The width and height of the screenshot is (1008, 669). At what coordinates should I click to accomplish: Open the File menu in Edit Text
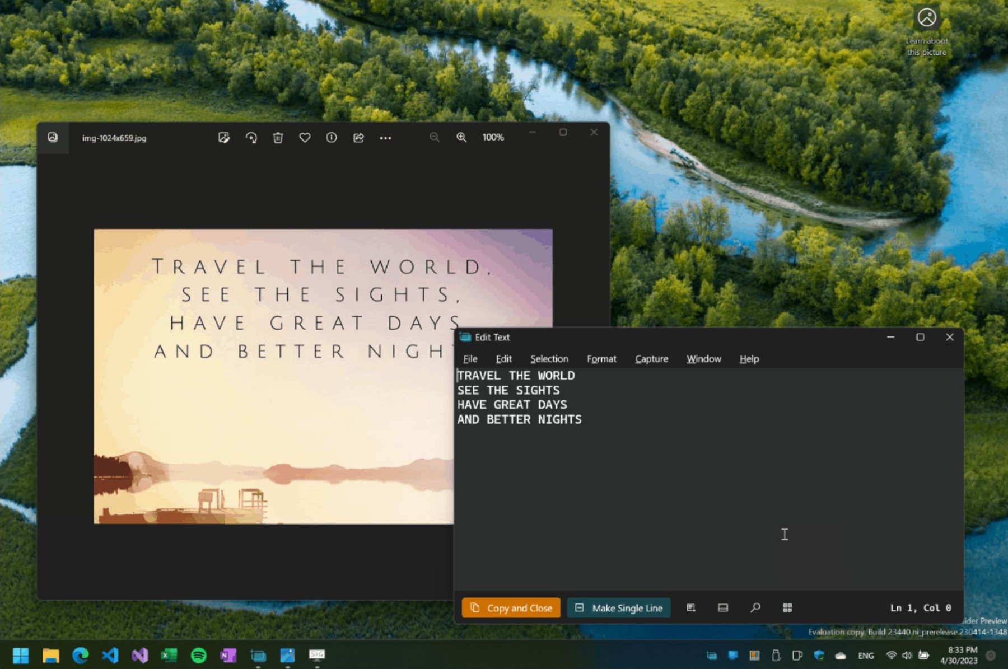click(470, 359)
